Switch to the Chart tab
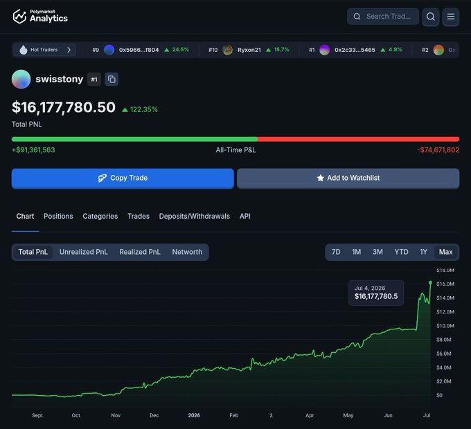Image resolution: width=471 pixels, height=429 pixels. tap(25, 217)
